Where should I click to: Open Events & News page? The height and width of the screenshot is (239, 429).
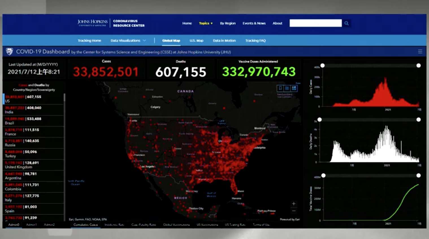point(254,23)
